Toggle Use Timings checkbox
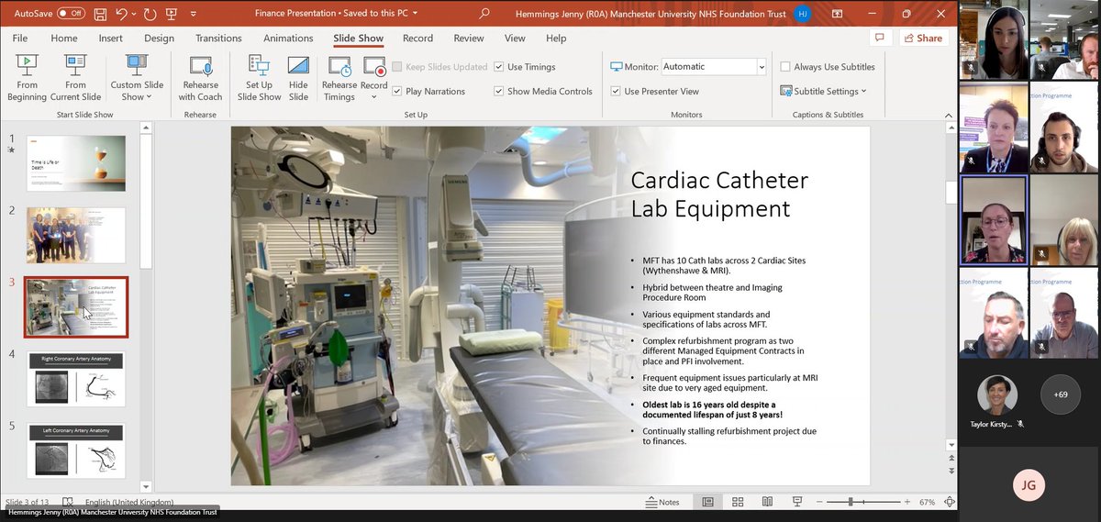 (498, 67)
